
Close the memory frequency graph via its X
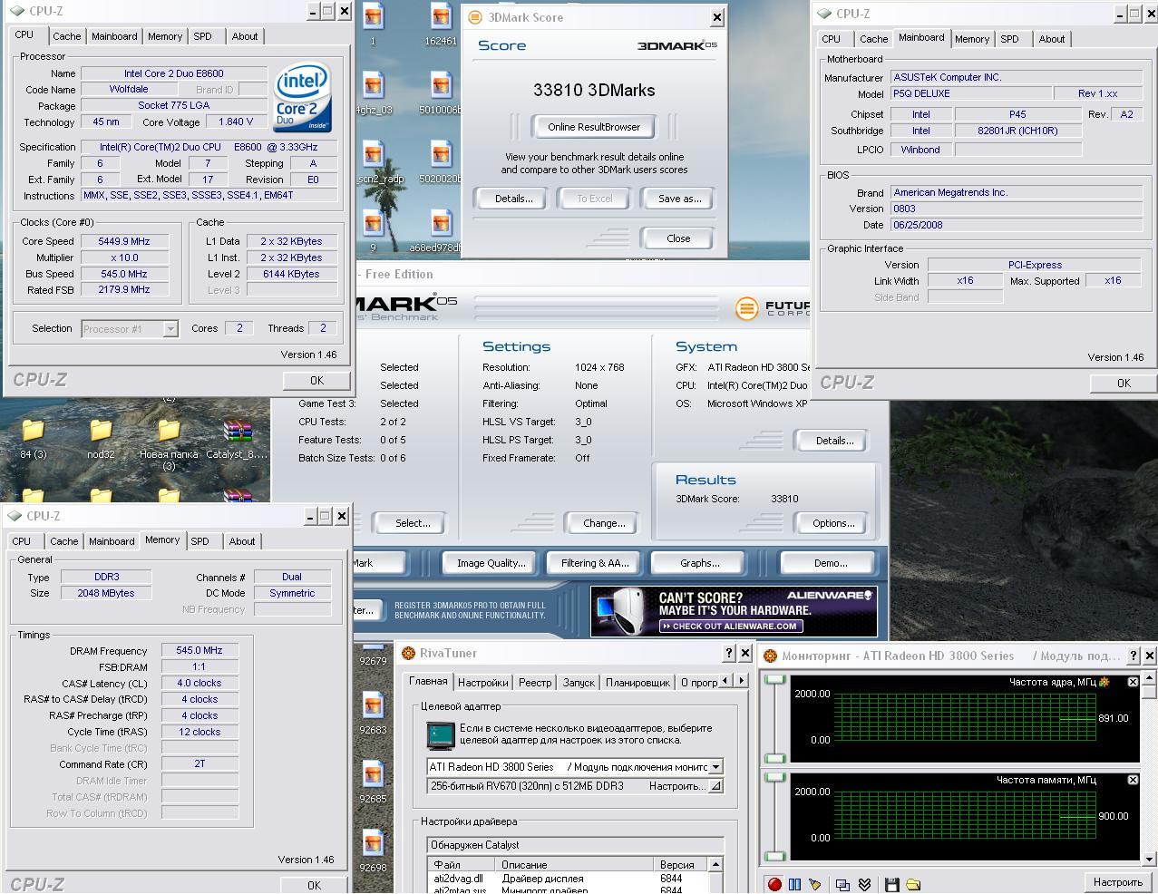[1133, 780]
